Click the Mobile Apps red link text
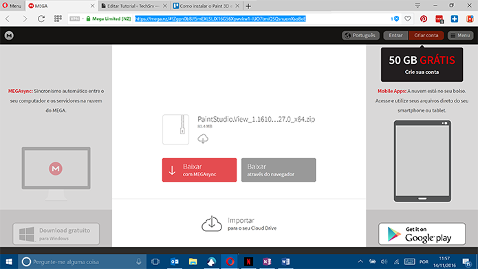The image size is (478, 269). point(392,91)
